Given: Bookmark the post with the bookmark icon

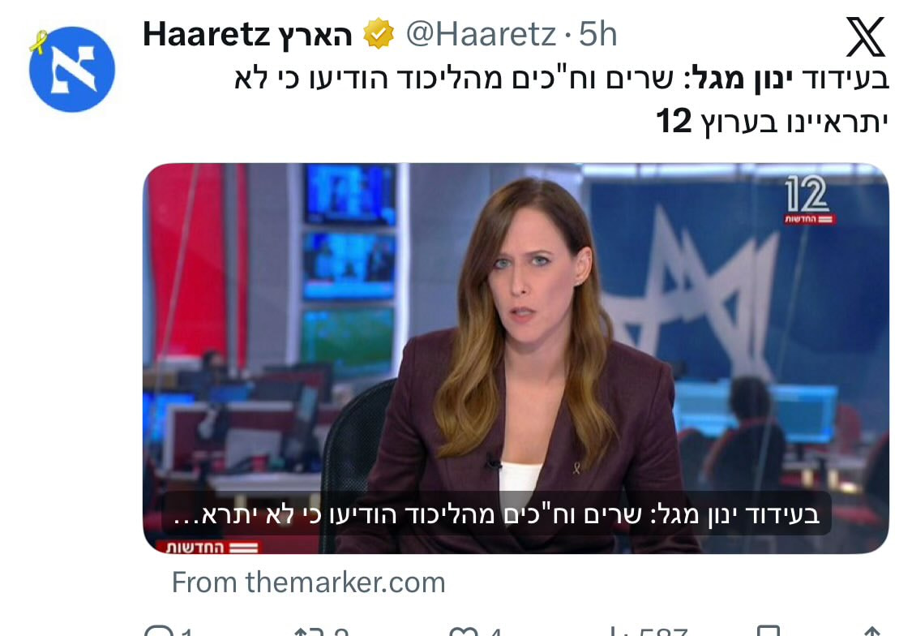Looking at the screenshot, I should (x=768, y=631).
